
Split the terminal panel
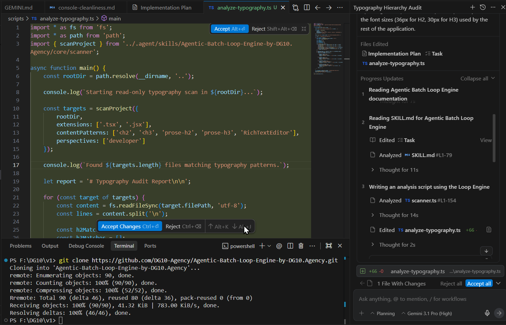pyautogui.click(x=290, y=246)
